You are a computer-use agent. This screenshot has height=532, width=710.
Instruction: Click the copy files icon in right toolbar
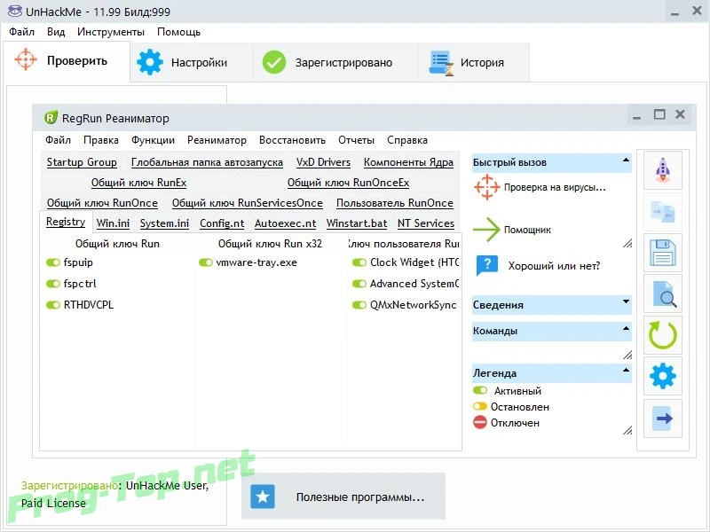coord(662,212)
